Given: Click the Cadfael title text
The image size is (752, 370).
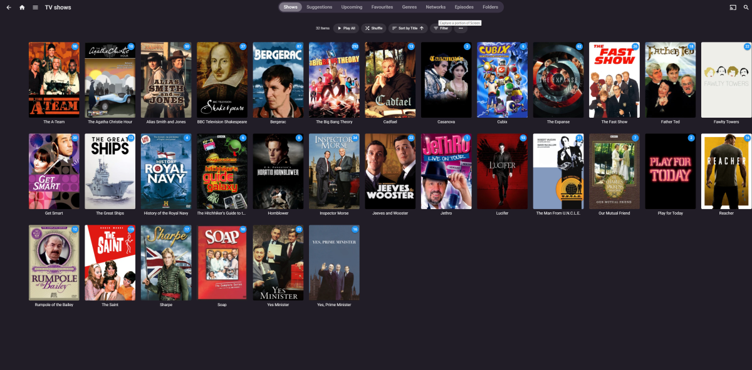Looking at the screenshot, I should pos(390,122).
